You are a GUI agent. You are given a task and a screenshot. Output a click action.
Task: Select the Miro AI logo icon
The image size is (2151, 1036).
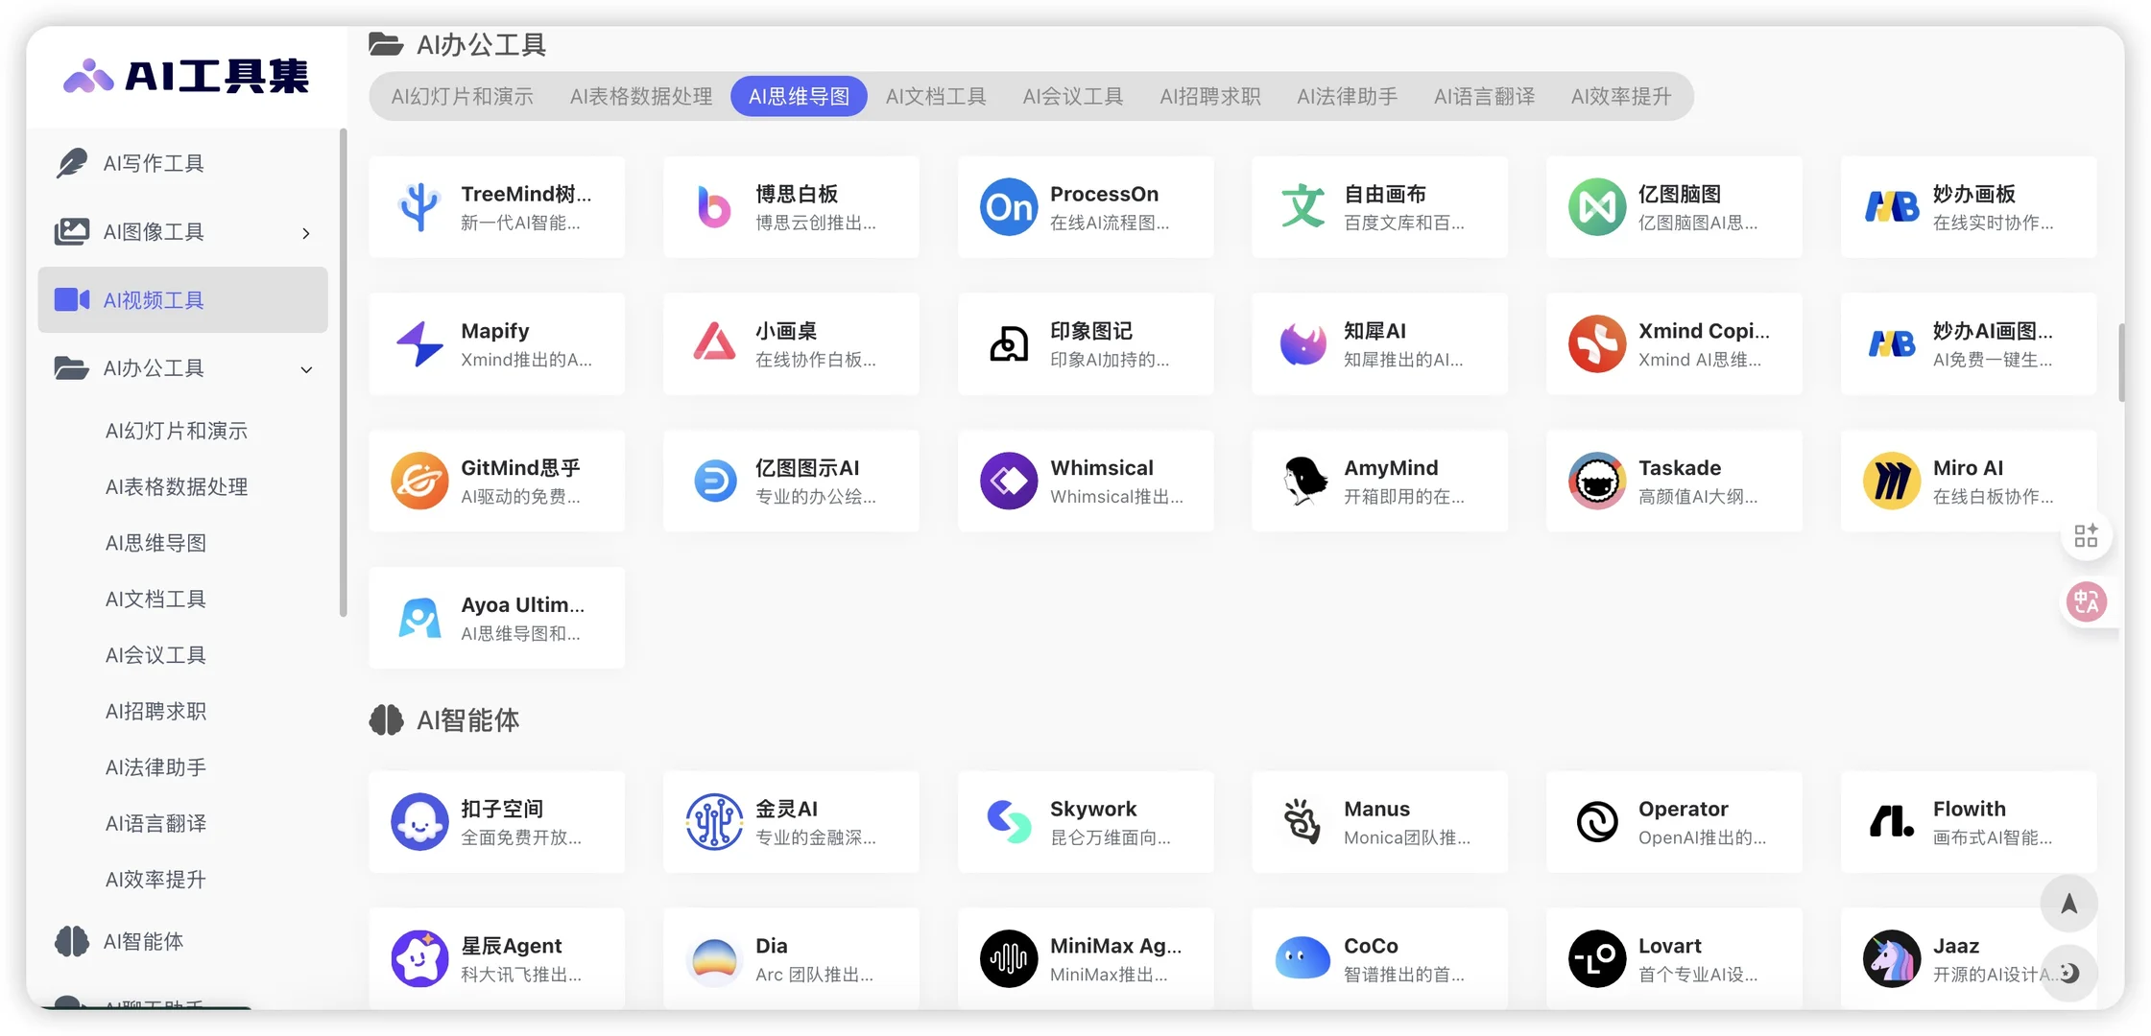[x=1890, y=481]
